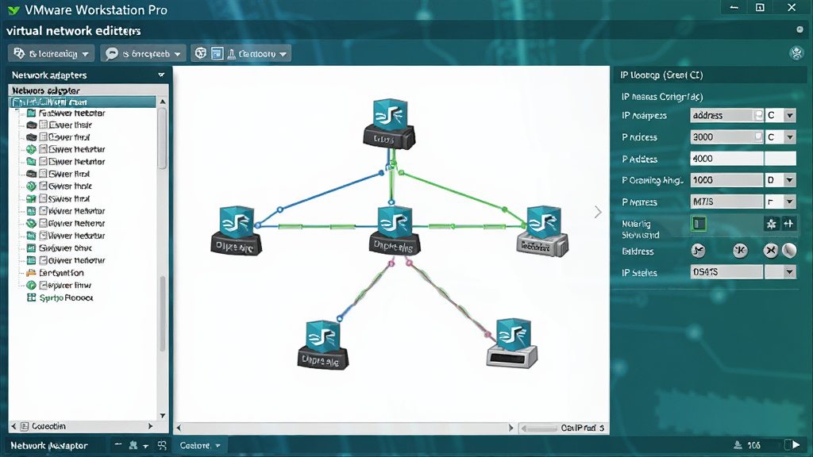Click the dark adapter card icon on the "thalr" row
Screen dimensions: 813x457
(32, 125)
